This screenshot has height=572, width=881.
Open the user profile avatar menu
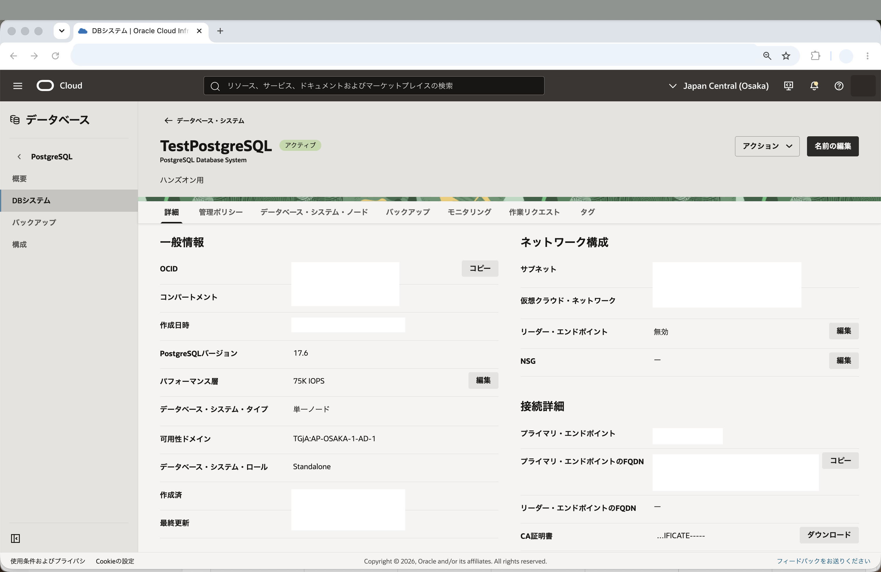[x=863, y=86]
